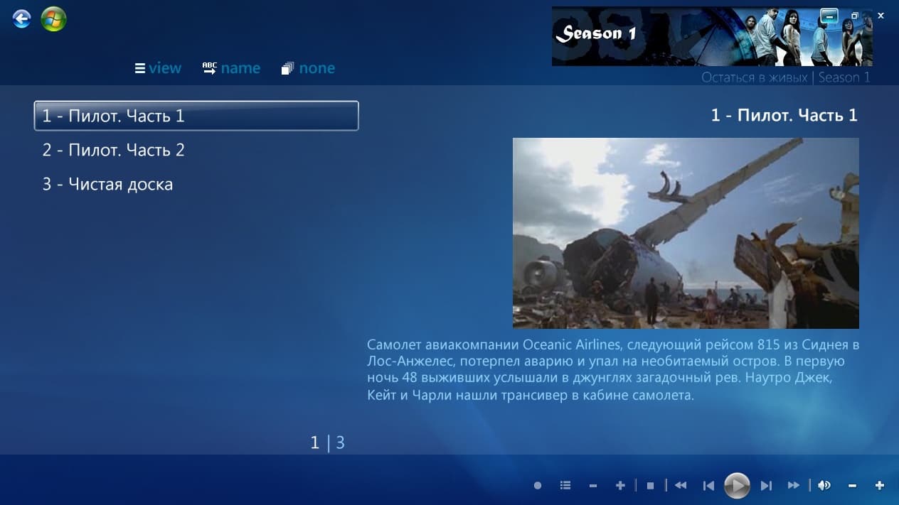
Task: Change sorting by name
Action: 231,68
